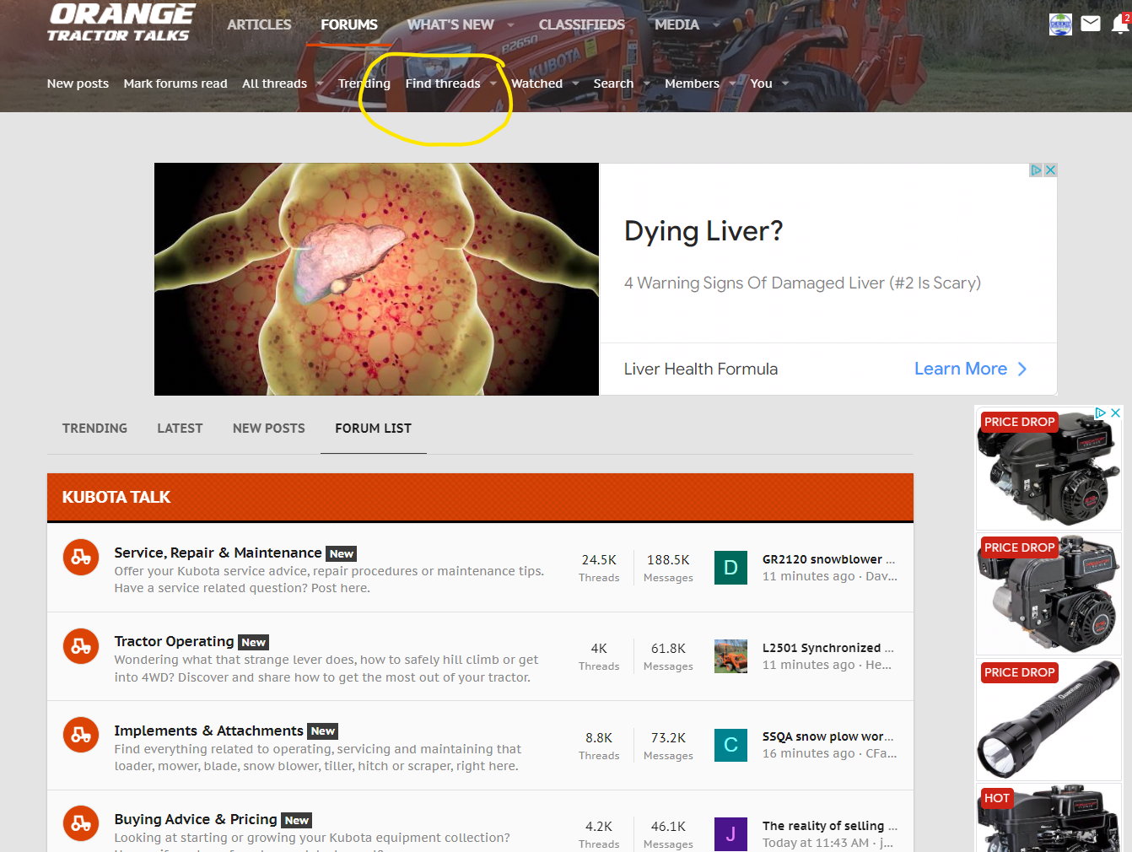
Task: Click the HOT engine ad
Action: 1048,817
